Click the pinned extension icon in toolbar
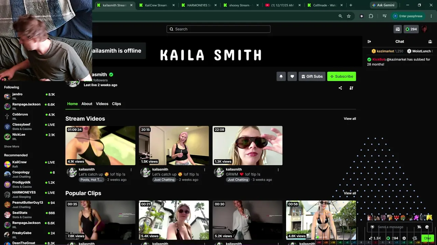Screen dimensions: 437x245 362,16
